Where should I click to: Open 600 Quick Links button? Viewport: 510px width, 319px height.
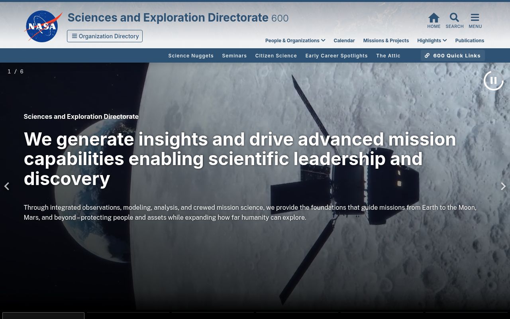click(453, 55)
